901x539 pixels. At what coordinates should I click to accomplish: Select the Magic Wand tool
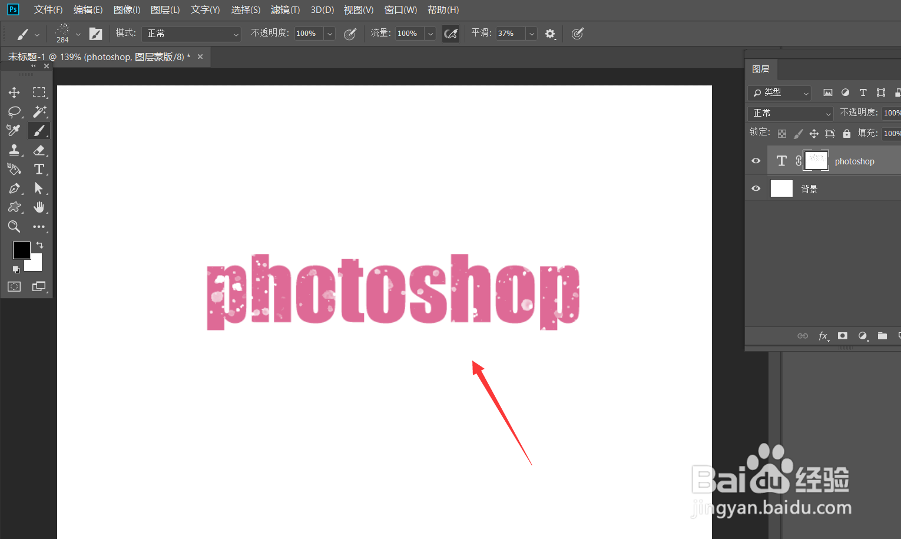[39, 111]
